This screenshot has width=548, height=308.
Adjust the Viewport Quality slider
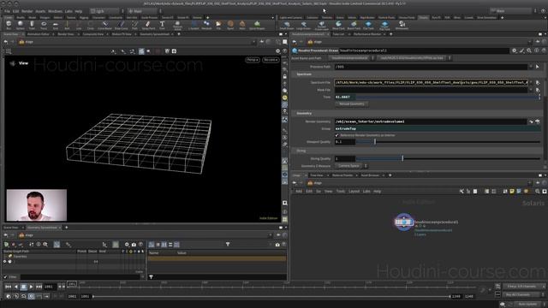pos(448,142)
